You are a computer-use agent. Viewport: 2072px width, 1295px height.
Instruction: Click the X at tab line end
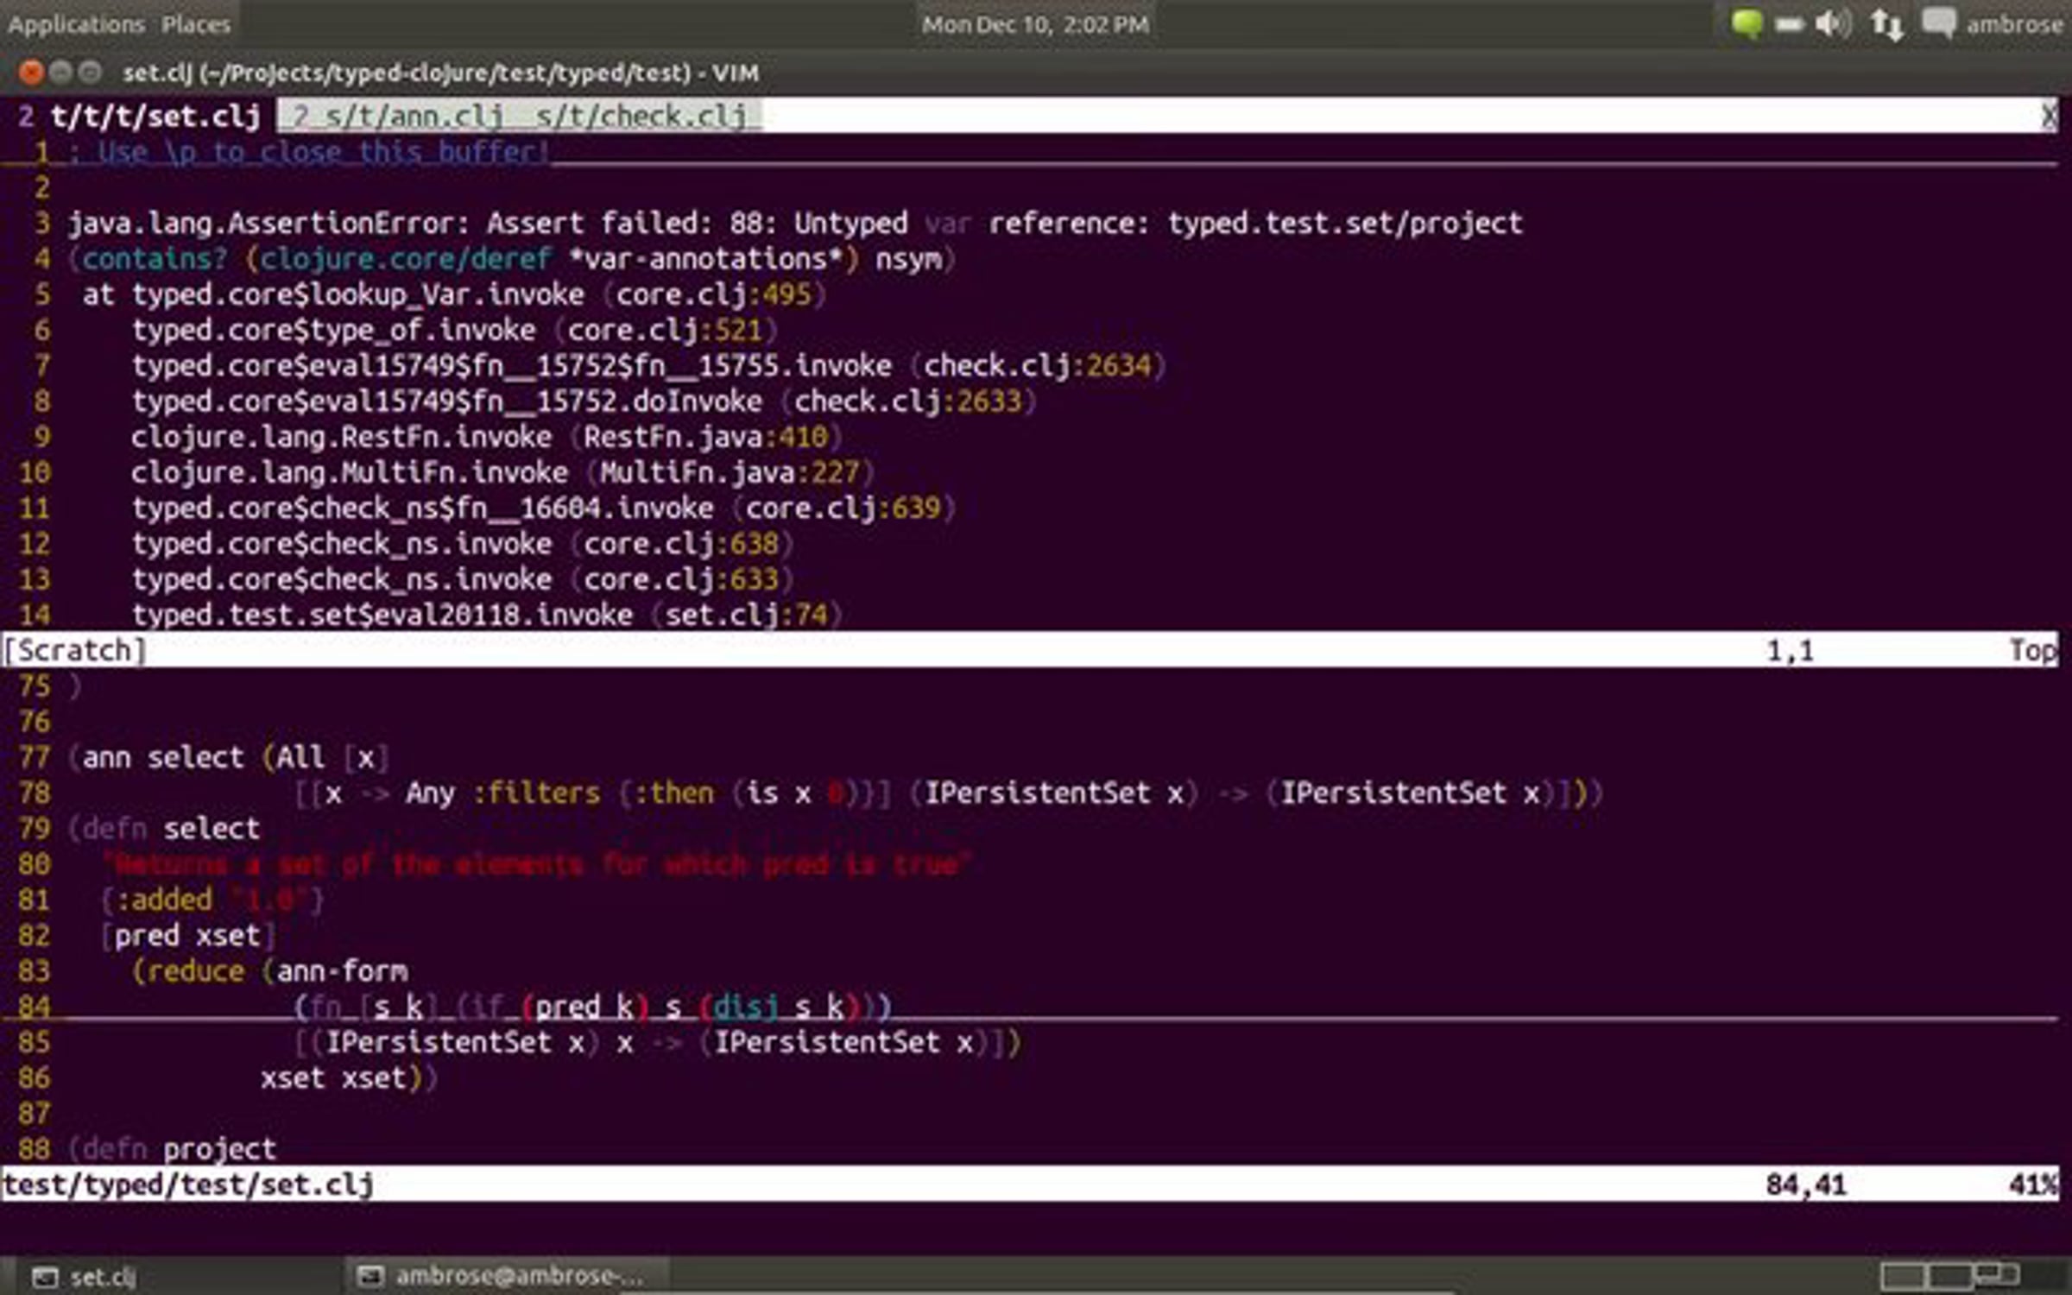click(2049, 116)
